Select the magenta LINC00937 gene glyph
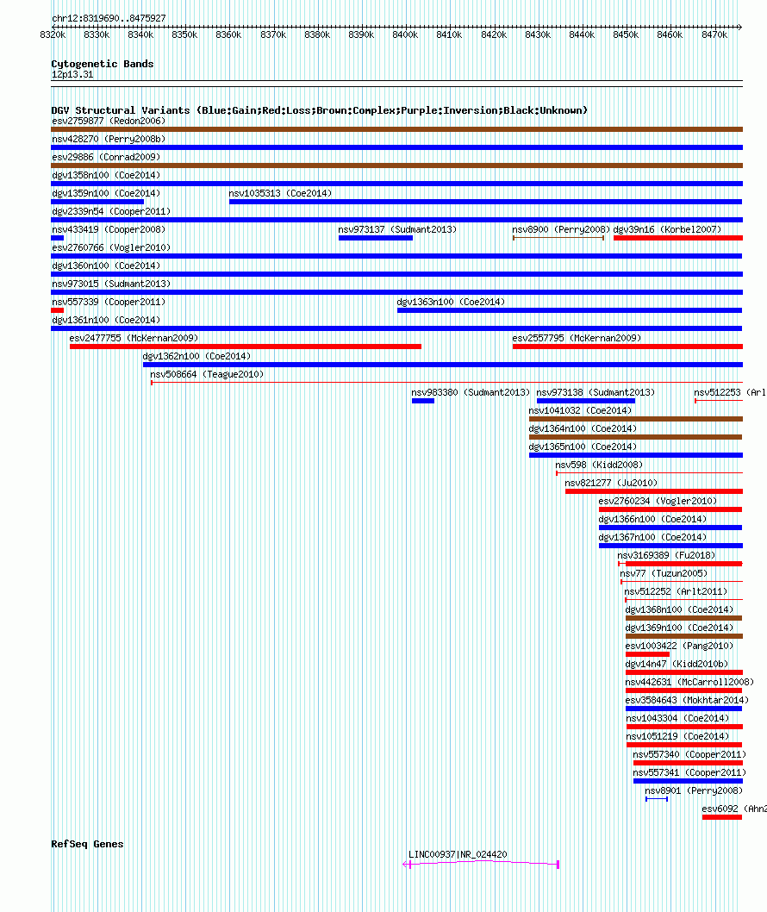Viewport: 767px width, 912px height. point(481,864)
